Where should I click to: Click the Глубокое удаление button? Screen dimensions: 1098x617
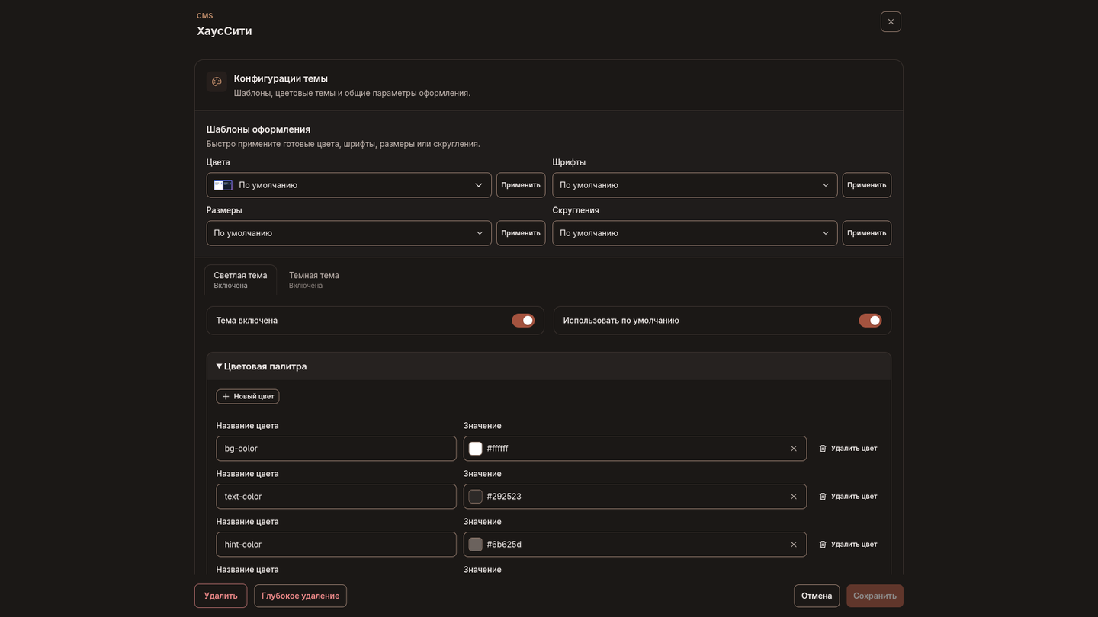(x=300, y=596)
